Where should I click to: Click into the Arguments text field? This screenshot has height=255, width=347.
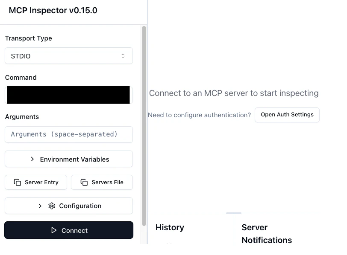pos(69,134)
